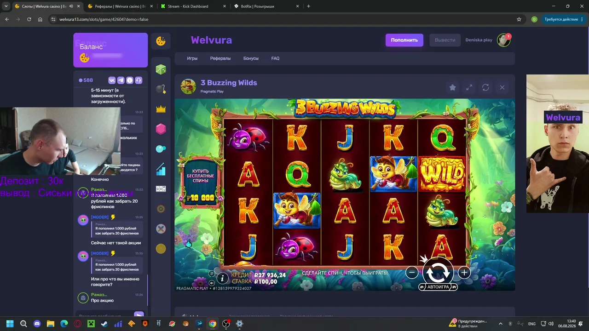This screenshot has width=589, height=331.
Task: Open the Рефералы menu item
Action: tap(220, 58)
